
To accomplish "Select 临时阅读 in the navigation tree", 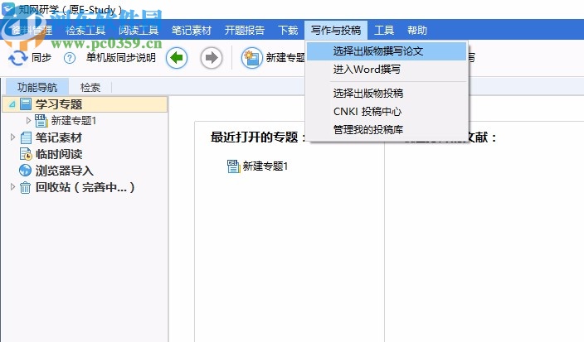I will point(58,154).
